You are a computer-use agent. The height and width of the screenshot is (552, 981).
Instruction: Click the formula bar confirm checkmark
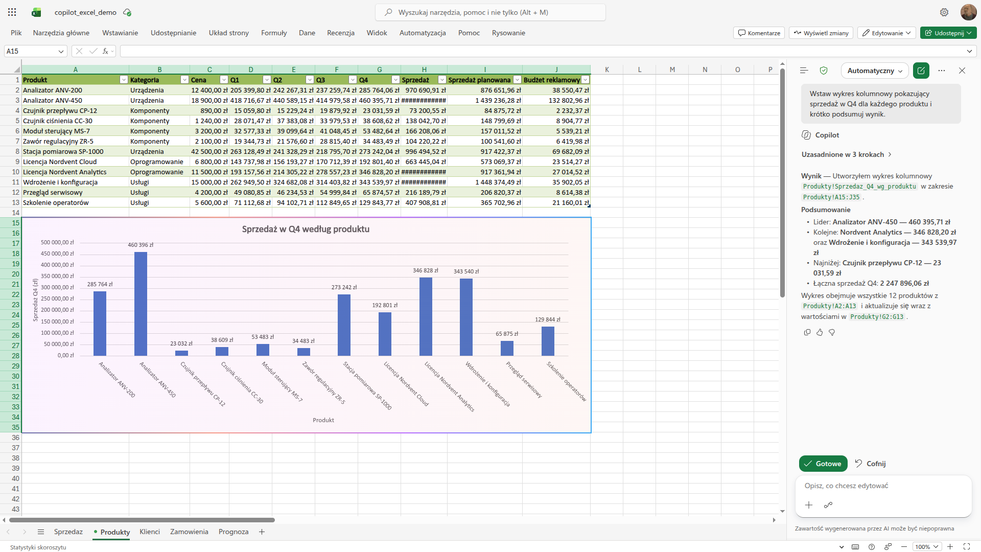click(x=93, y=51)
